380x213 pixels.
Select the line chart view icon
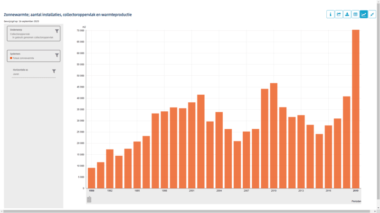pyautogui.click(x=364, y=14)
